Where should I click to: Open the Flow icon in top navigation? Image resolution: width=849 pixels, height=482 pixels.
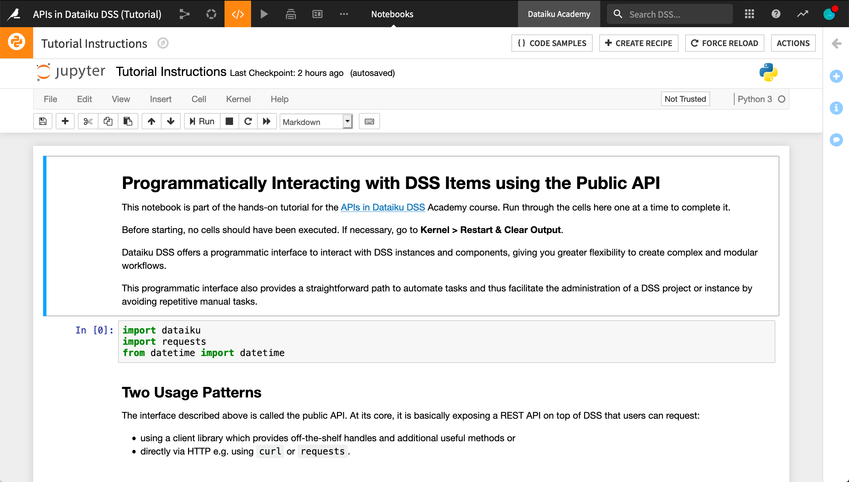click(x=184, y=14)
